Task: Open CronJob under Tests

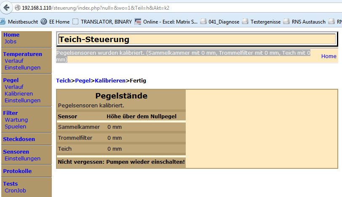Action: (x=15, y=190)
